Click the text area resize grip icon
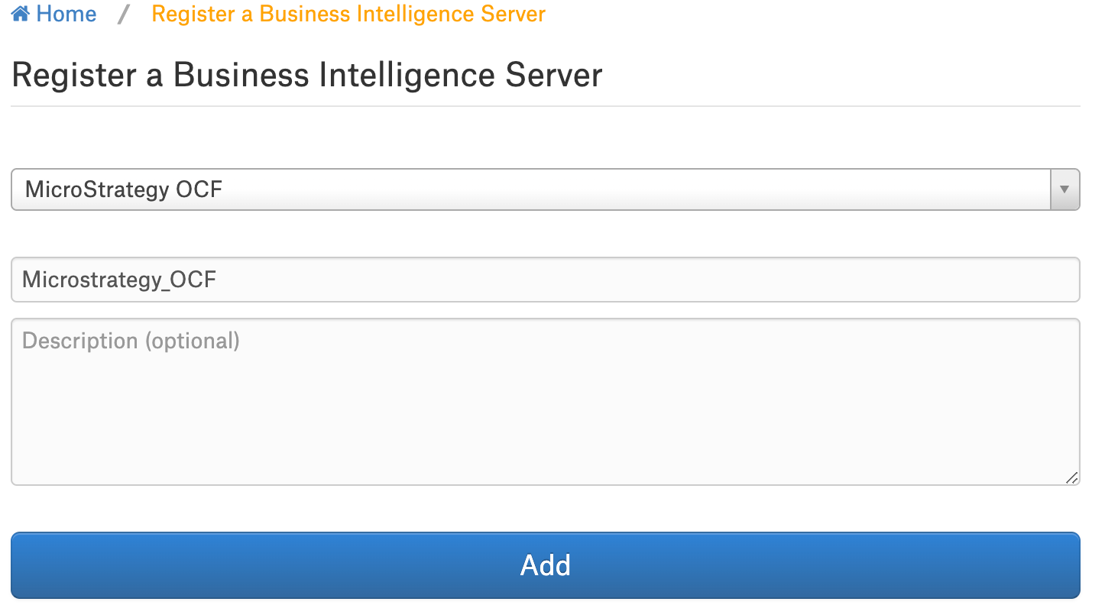This screenshot has height=605, width=1105. (x=1071, y=477)
